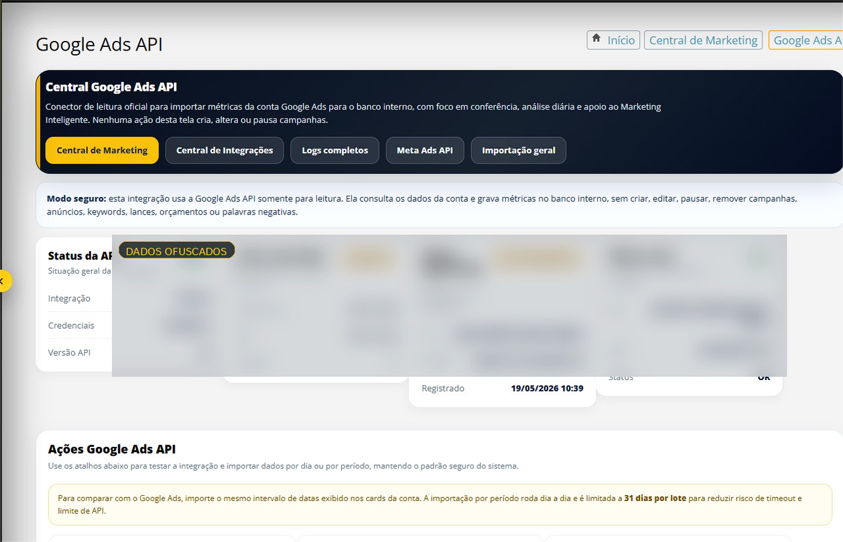Viewport: 843px width, 542px height.
Task: Open Central de Integrações
Action: point(225,151)
